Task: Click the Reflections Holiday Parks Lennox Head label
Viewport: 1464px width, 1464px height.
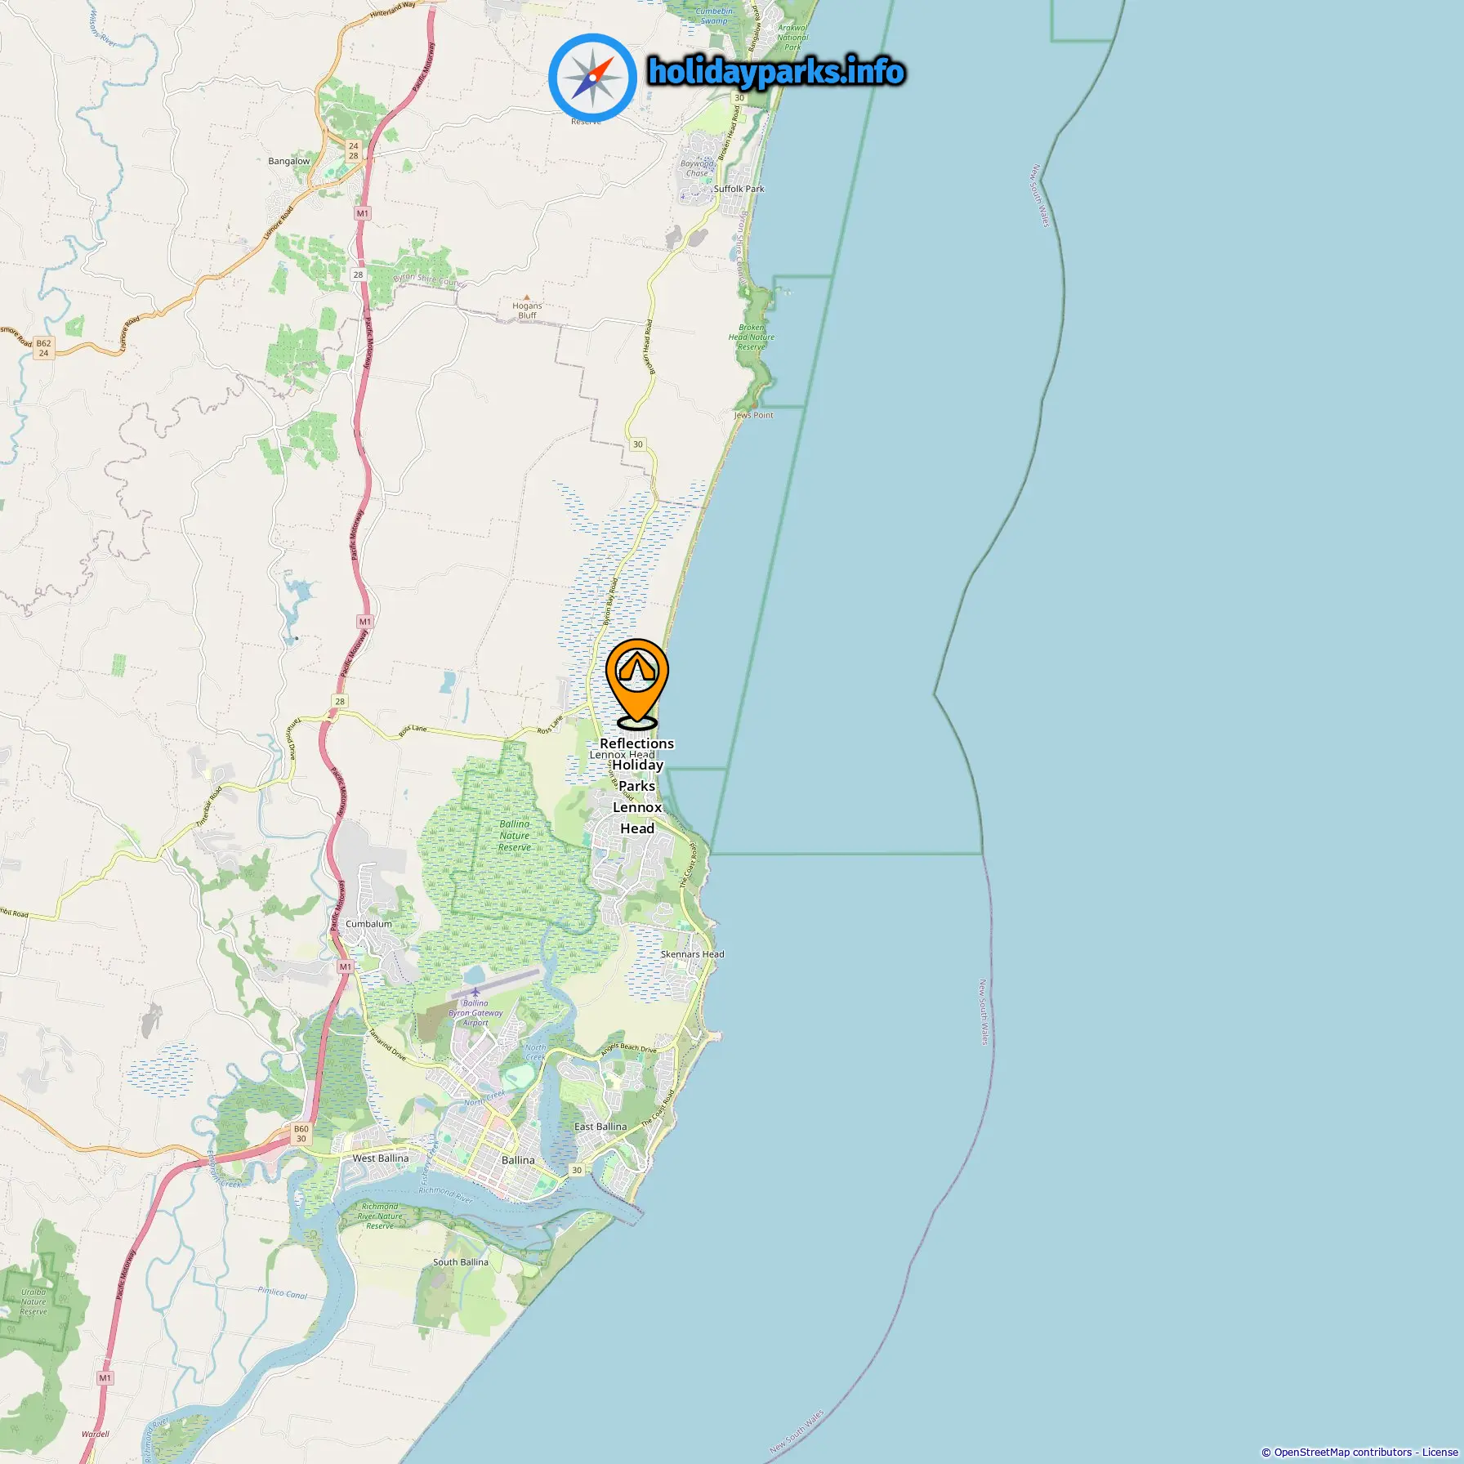Action: click(637, 785)
